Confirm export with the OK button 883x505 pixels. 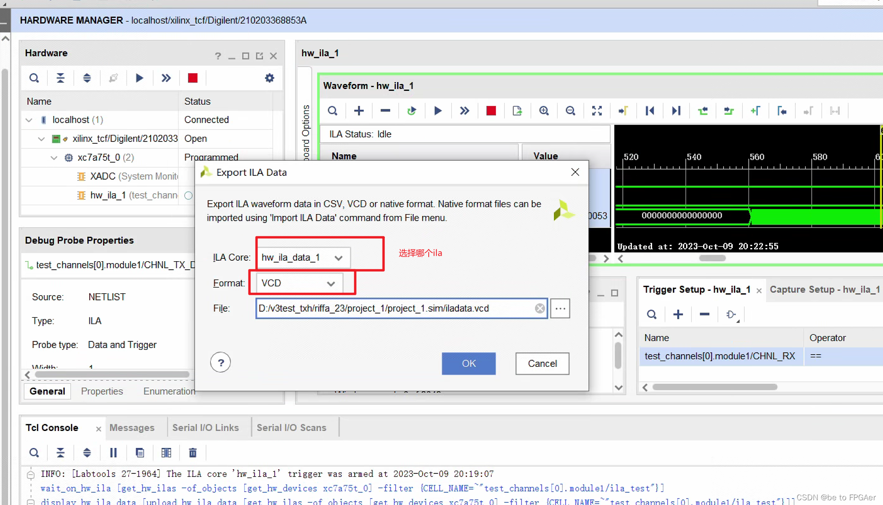[x=468, y=364]
